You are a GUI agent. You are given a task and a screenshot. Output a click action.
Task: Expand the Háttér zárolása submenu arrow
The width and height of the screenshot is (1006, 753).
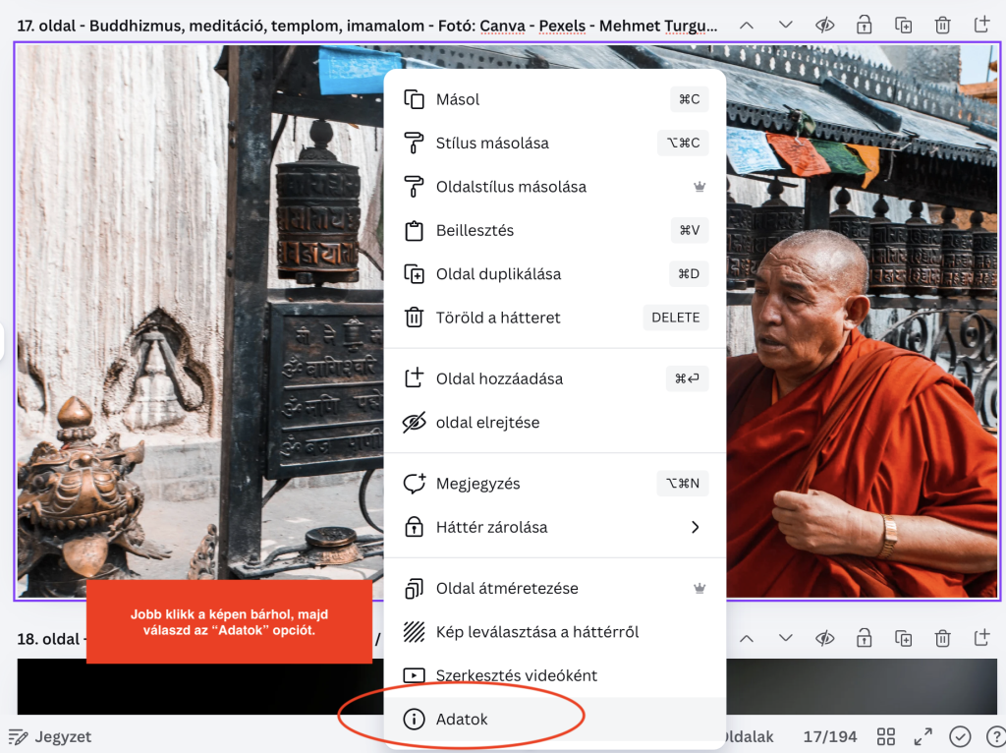(695, 528)
